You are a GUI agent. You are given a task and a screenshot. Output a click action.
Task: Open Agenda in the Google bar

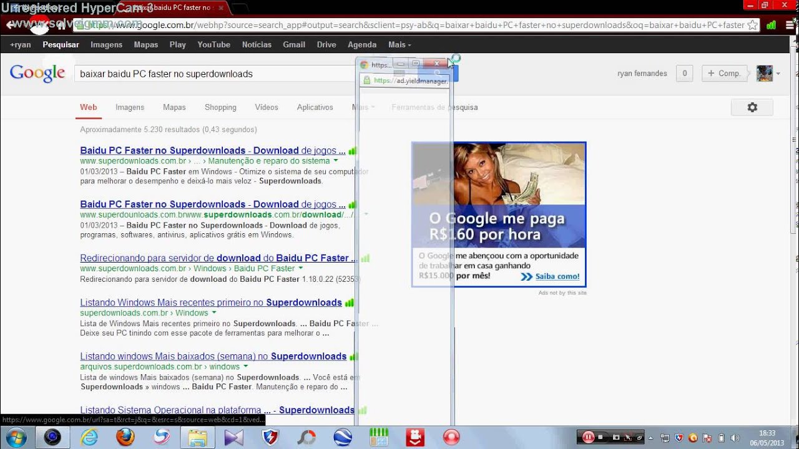pos(362,45)
